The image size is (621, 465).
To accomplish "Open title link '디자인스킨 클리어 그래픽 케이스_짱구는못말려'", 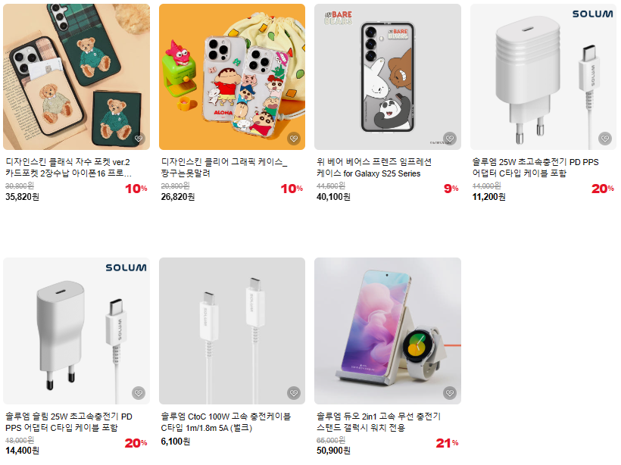I will click(x=224, y=167).
